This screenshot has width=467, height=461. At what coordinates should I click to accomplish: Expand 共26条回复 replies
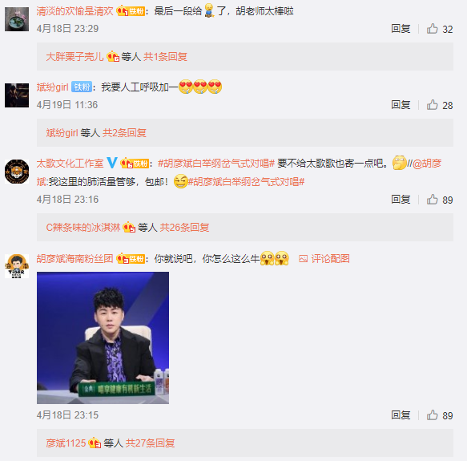[x=184, y=228]
